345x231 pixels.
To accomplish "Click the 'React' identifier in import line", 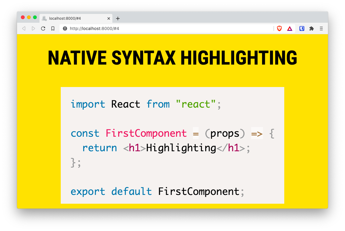I will [x=126, y=104].
